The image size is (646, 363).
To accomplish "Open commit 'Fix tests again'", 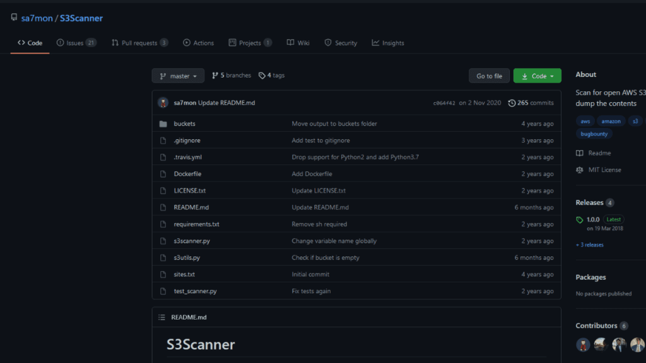I will [311, 291].
